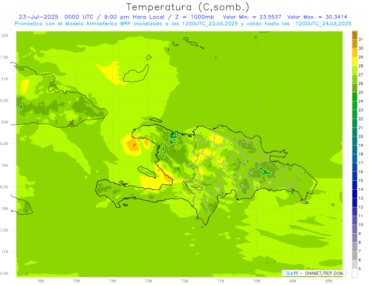Select the "23-Jul-2025" date text
Image resolution: width=369 pixels, height=285 pixels.
click(38, 17)
